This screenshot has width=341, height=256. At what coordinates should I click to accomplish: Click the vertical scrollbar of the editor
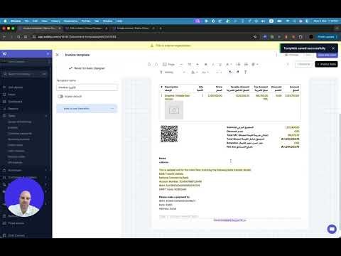tap(340, 172)
